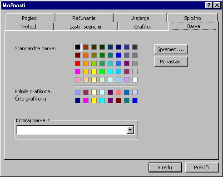The image size is (223, 177).
Task: Click the Ponastavi button
Action: click(171, 62)
